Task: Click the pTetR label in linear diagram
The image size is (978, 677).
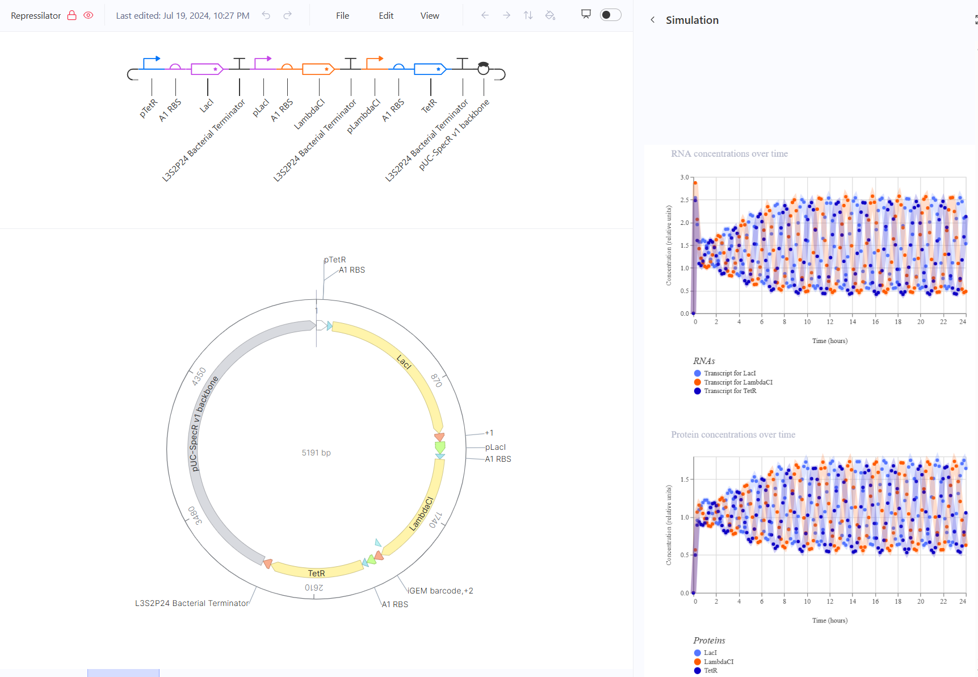Action: tap(149, 108)
